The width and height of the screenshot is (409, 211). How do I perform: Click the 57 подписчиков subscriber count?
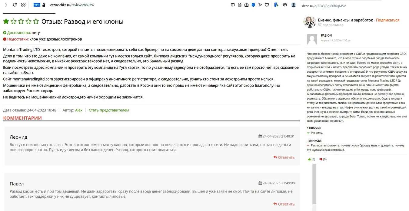tap(331, 25)
